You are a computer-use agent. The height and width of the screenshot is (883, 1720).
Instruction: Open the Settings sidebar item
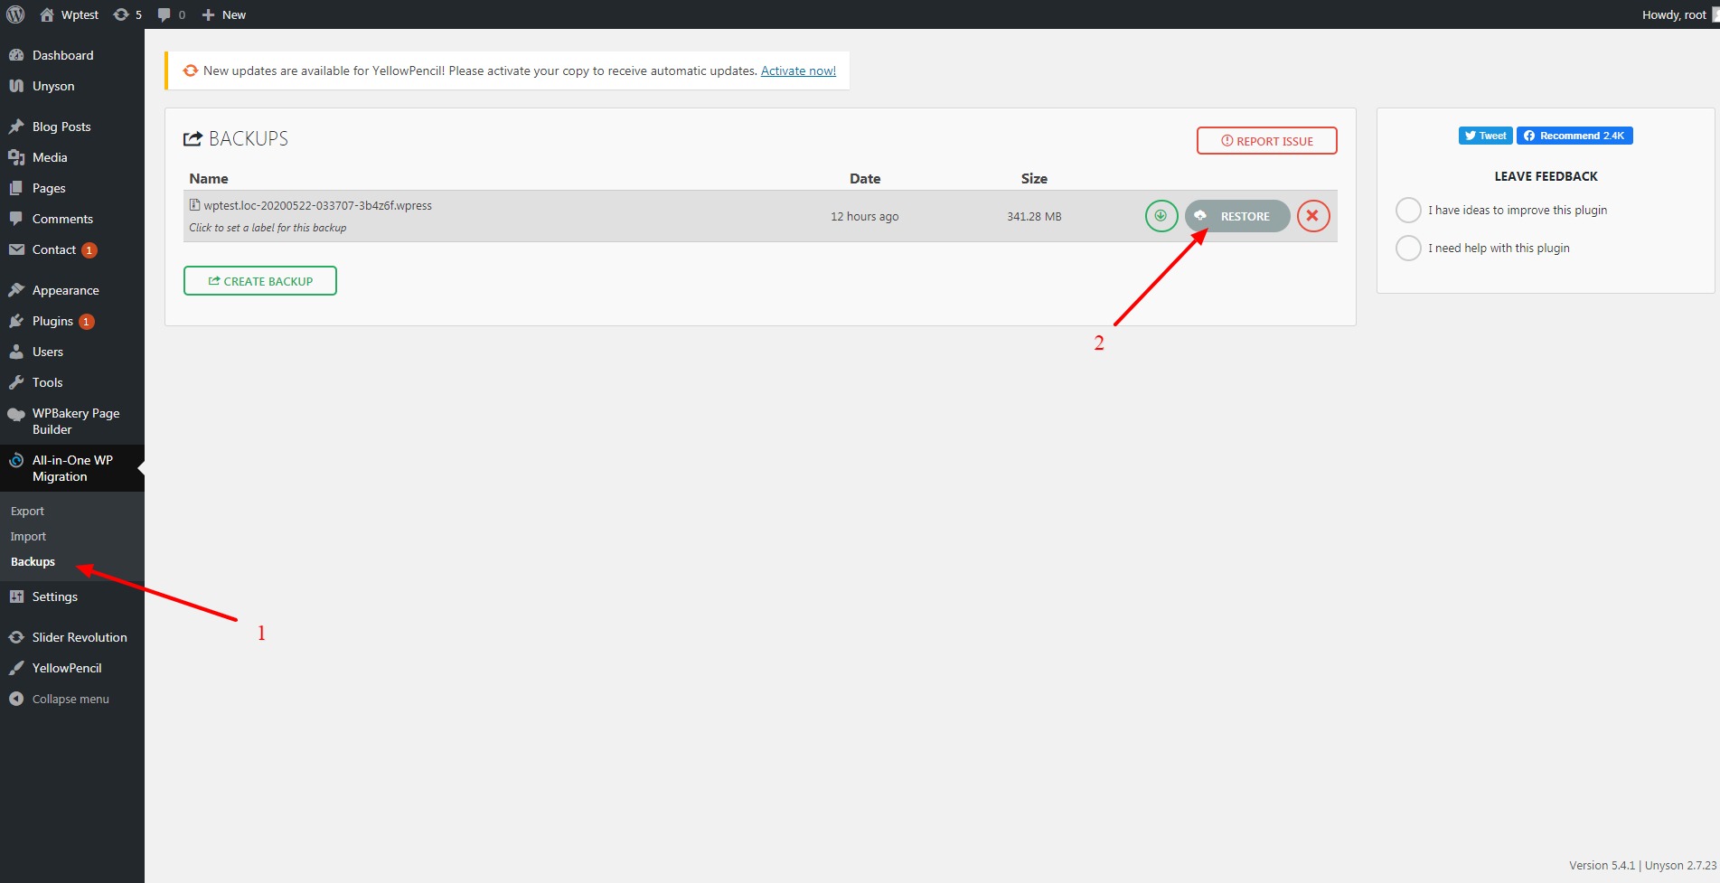[x=72, y=596]
